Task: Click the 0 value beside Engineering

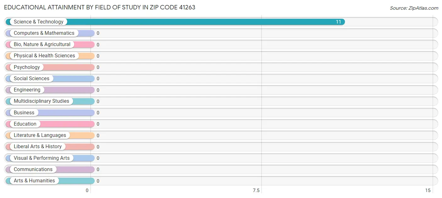Action: point(98,90)
